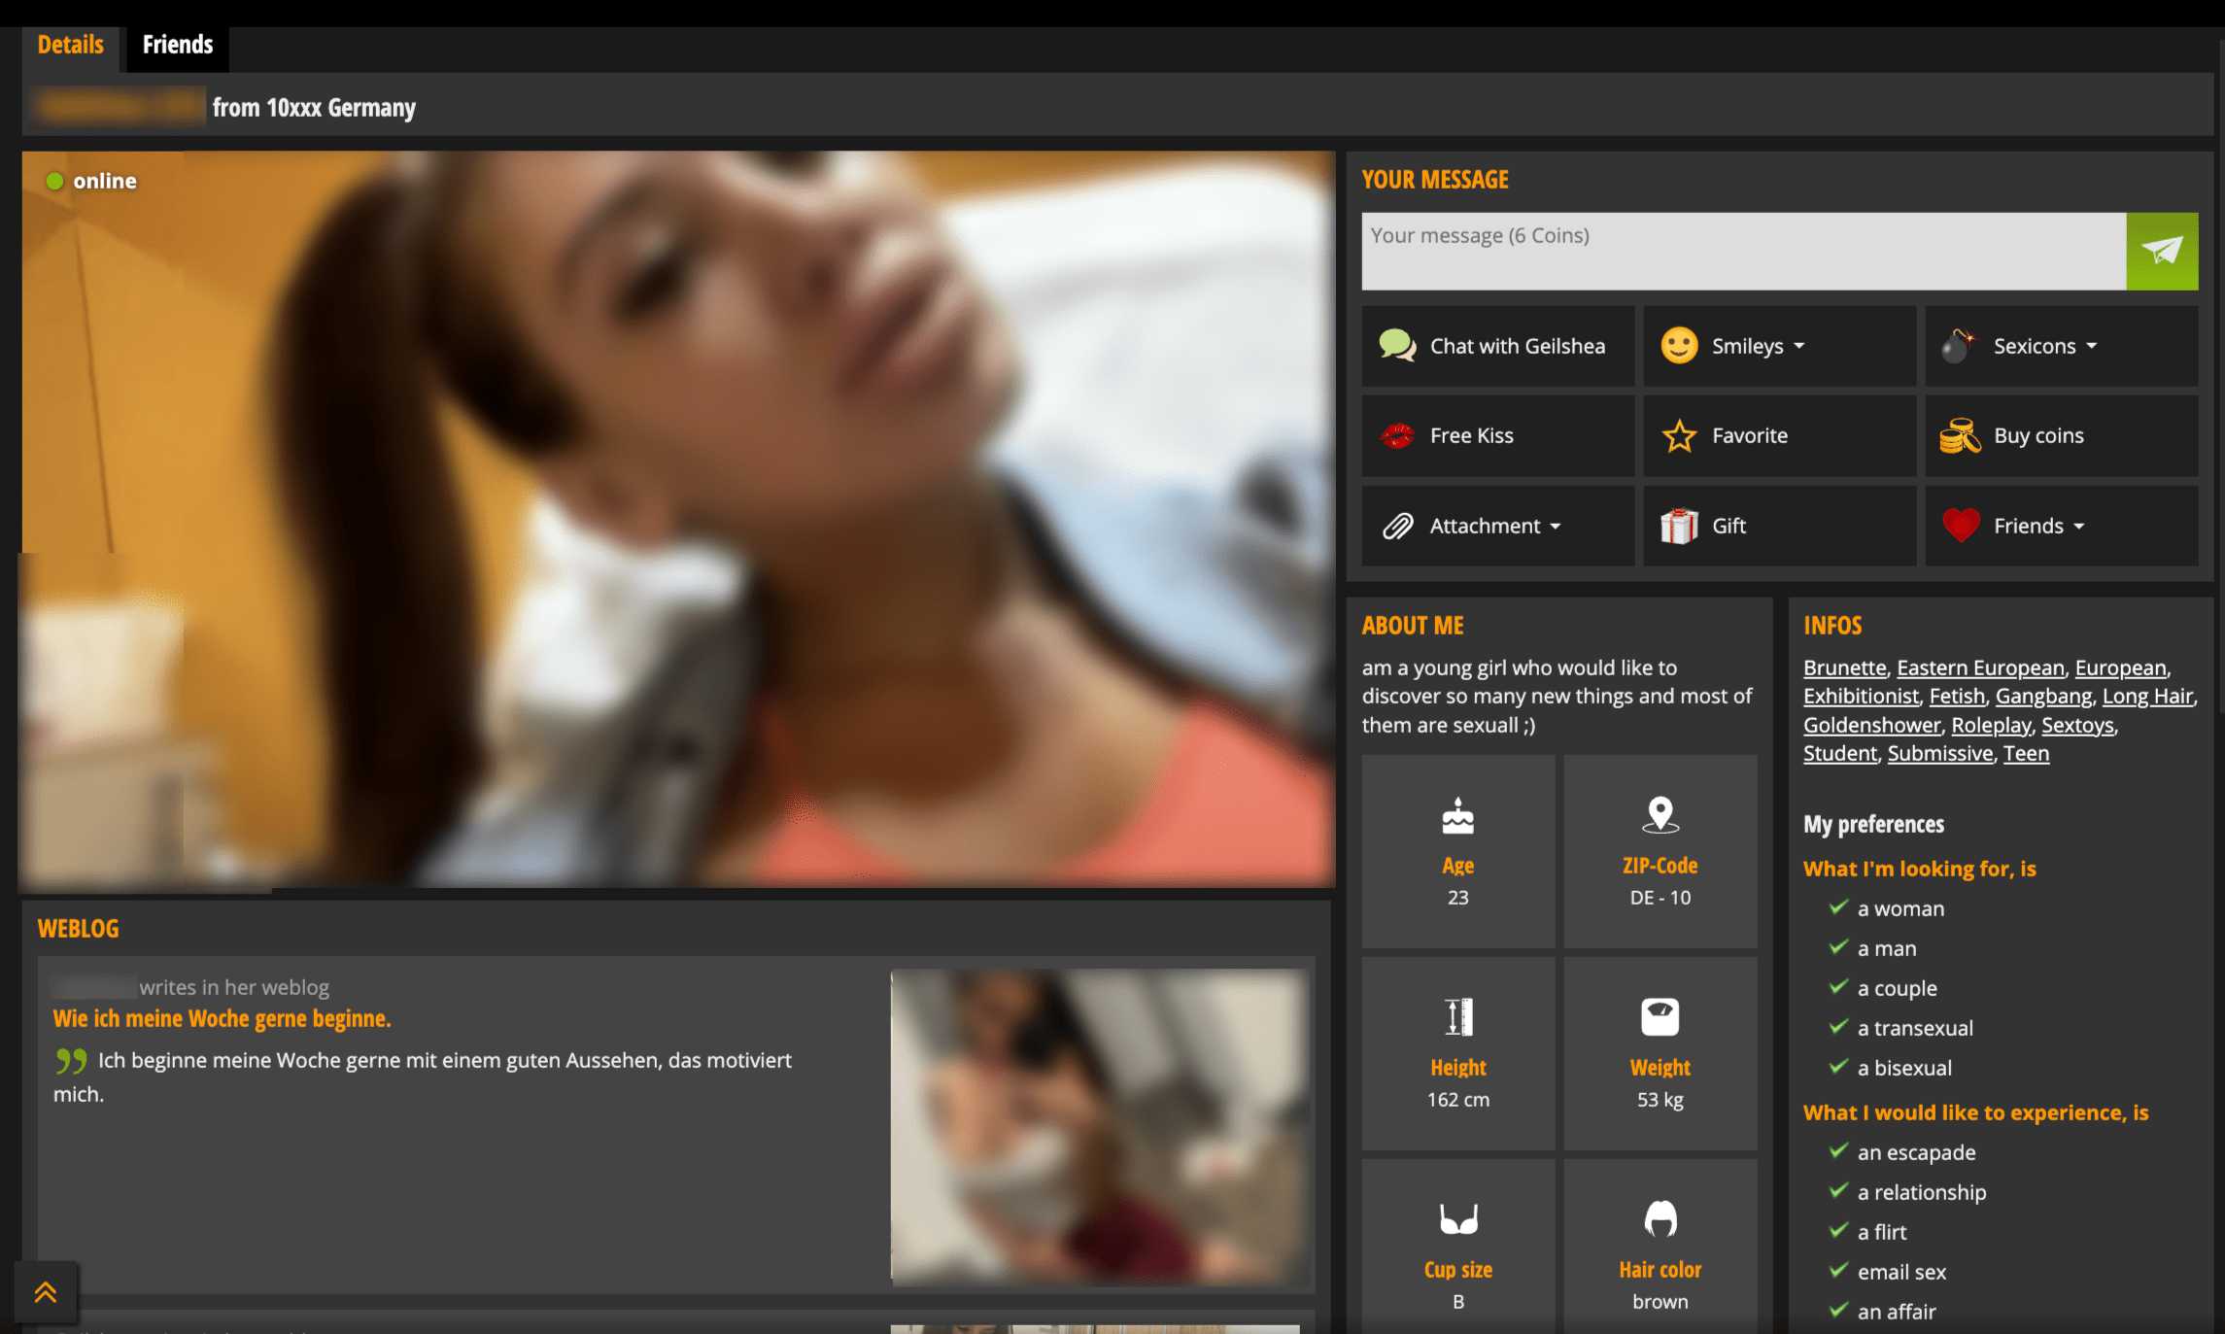Click the '162 cm' height value
Image resolution: width=2225 pixels, height=1334 pixels.
(x=1457, y=1099)
